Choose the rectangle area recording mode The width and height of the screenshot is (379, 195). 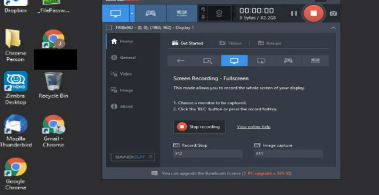click(208, 60)
